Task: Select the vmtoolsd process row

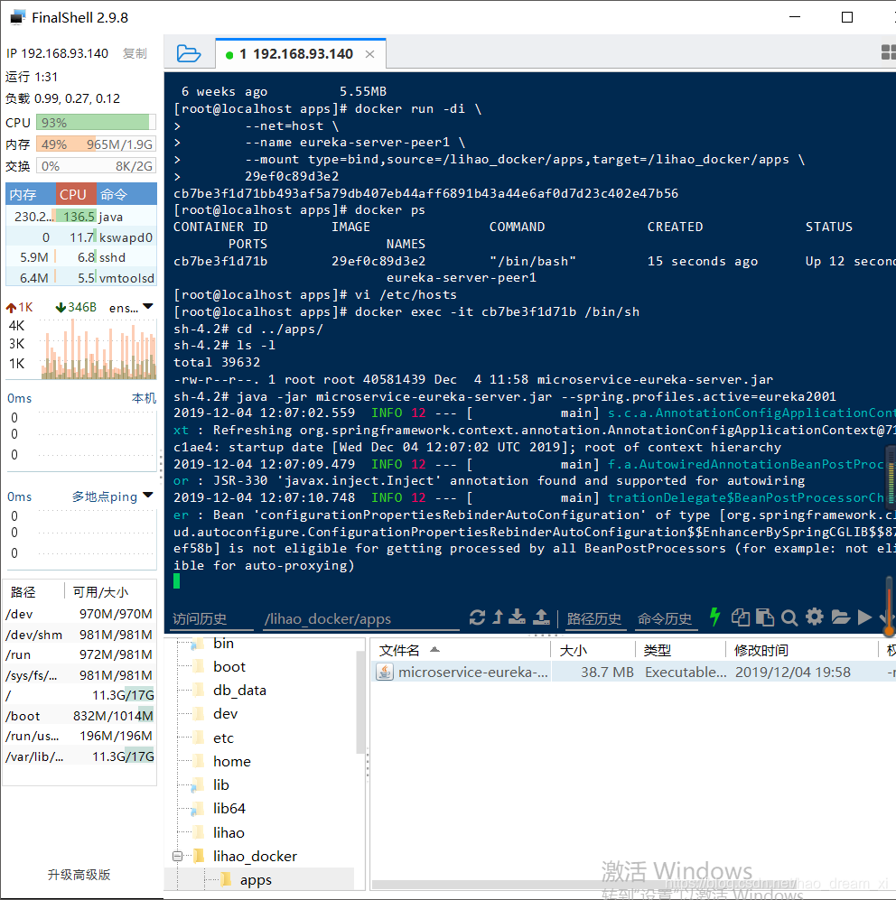Action: pos(81,278)
